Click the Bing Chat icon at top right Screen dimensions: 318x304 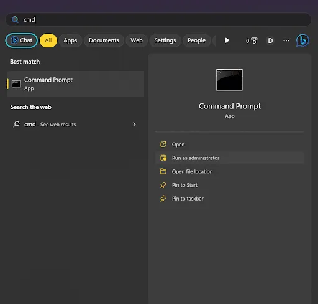(x=302, y=40)
